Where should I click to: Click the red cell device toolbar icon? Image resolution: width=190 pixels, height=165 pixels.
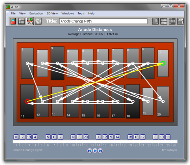click(13, 21)
